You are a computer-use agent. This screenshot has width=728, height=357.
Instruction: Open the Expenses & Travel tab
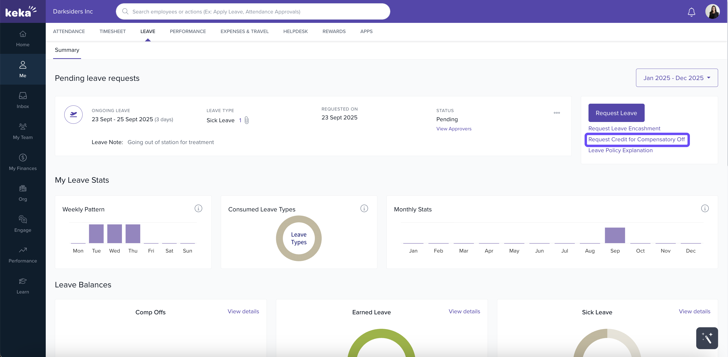(x=244, y=31)
